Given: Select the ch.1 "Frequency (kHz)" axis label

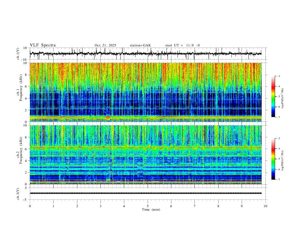Looking at the screenshot, I should (21, 88).
